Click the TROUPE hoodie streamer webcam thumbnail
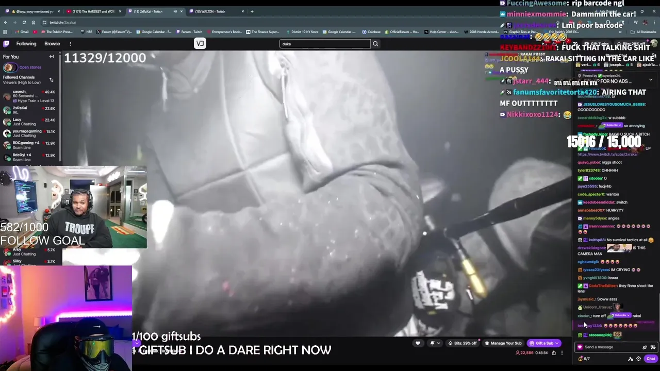The height and width of the screenshot is (371, 660). (x=73, y=207)
